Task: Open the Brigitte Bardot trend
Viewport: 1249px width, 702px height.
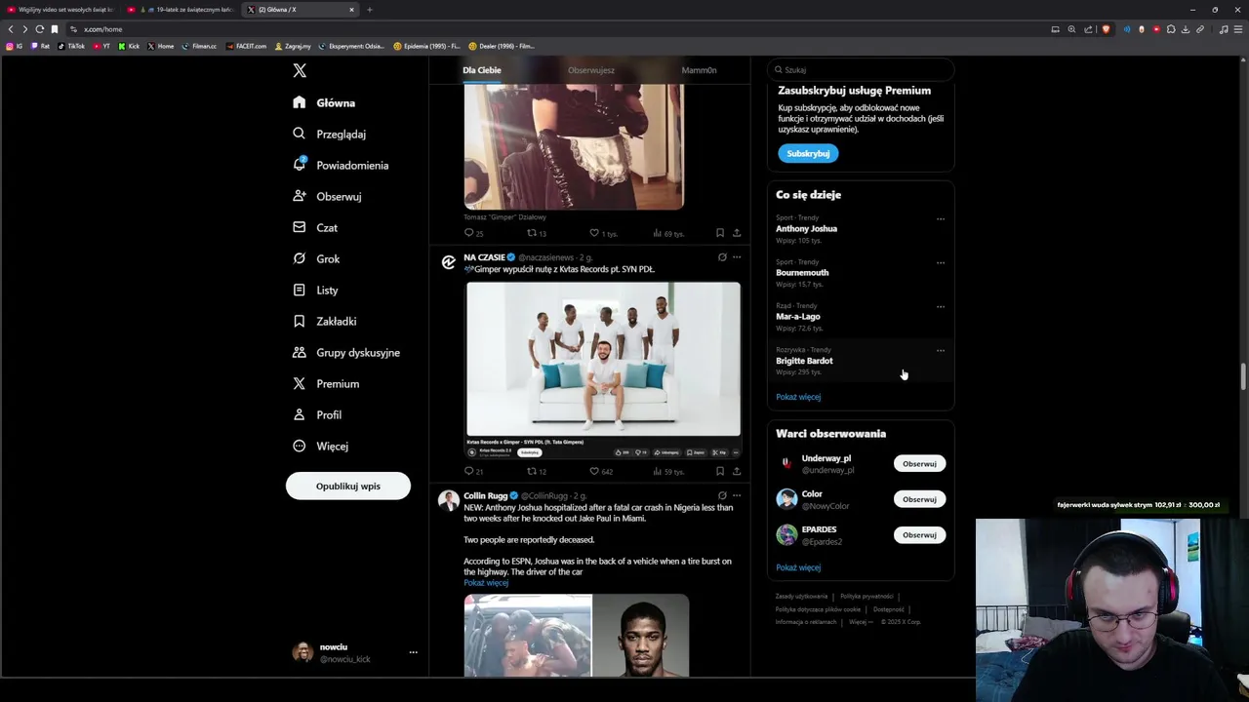Action: tap(804, 361)
